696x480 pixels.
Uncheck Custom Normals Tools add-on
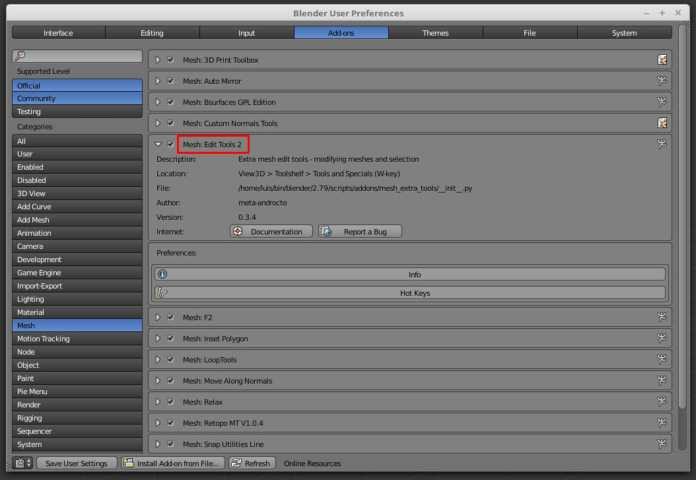pyautogui.click(x=170, y=123)
